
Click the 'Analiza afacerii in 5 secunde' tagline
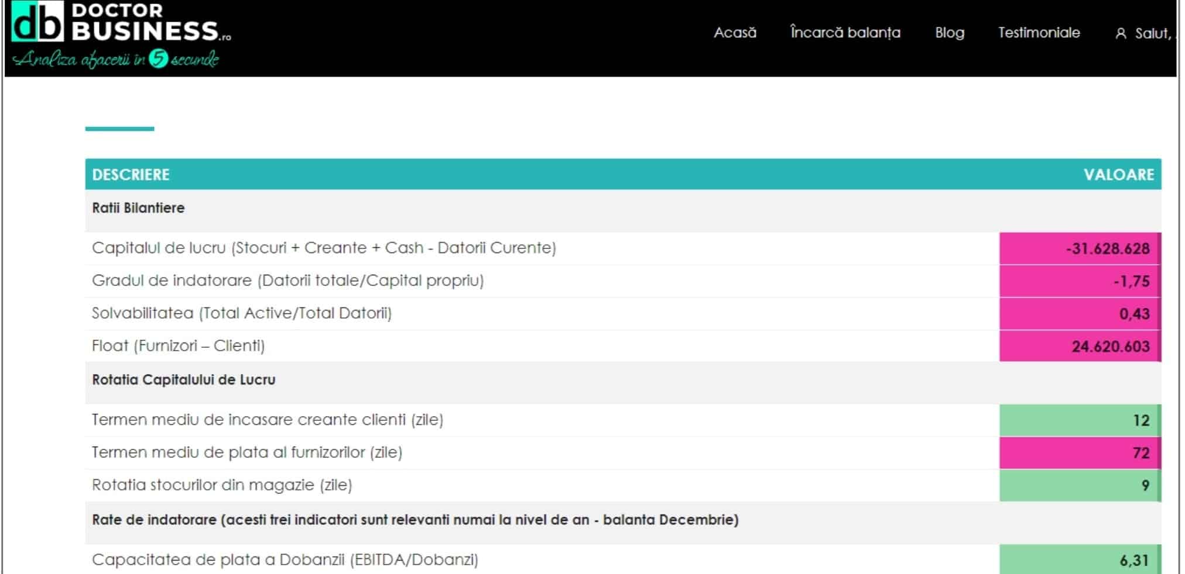[x=116, y=59]
